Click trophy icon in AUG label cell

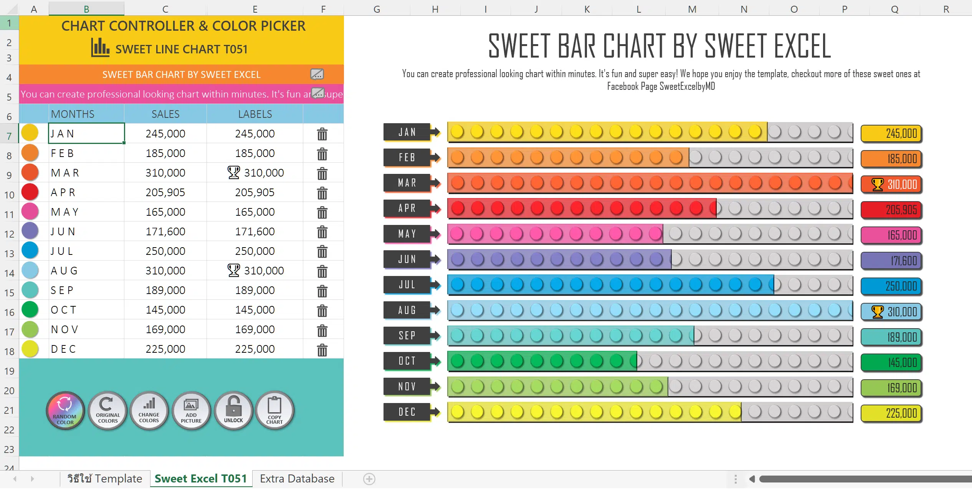point(234,271)
